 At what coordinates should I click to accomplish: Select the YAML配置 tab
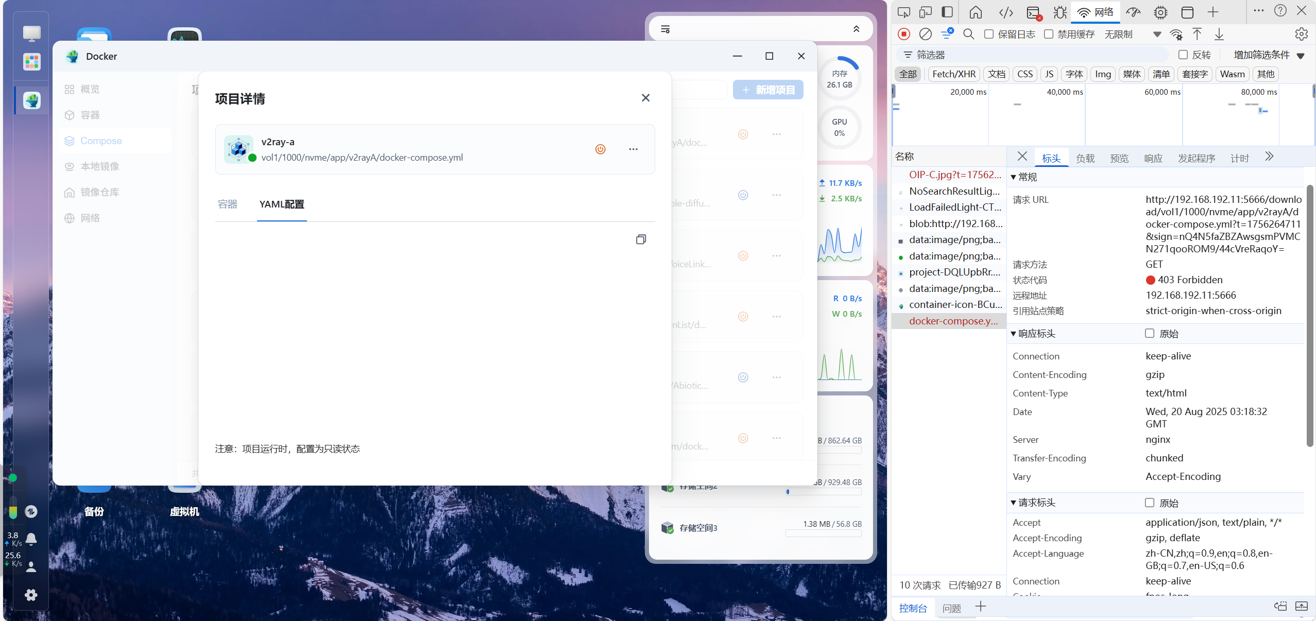pos(282,204)
